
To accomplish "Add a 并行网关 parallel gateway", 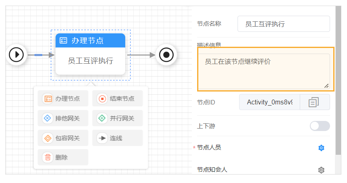I will pos(117,119).
